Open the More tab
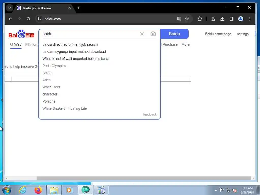260x195 pixels. tap(185, 44)
